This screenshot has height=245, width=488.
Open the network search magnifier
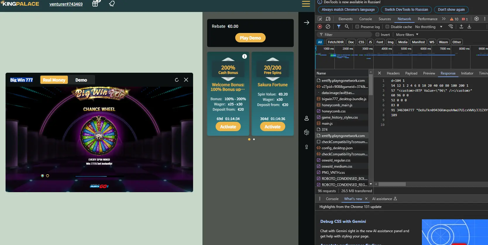(347, 27)
